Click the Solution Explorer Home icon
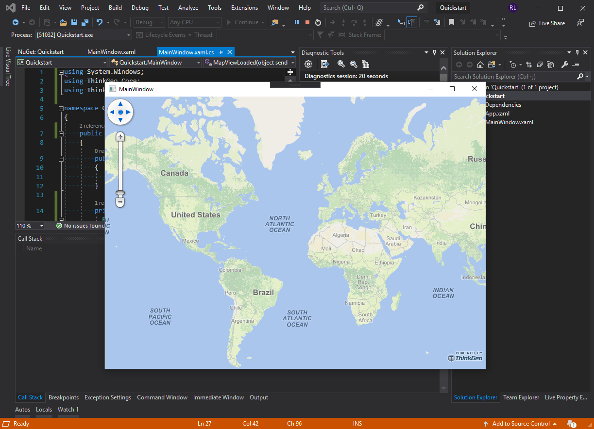The image size is (594, 429). point(480,65)
